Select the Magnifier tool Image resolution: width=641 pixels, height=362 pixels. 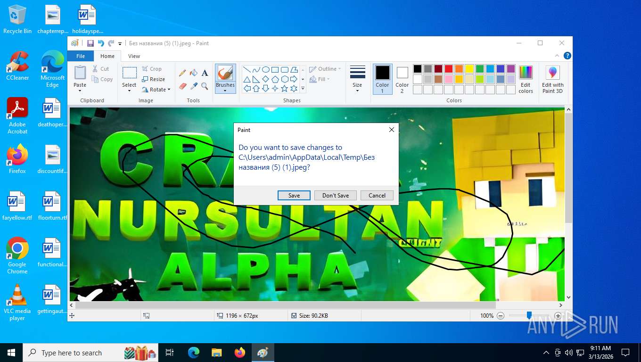tap(205, 86)
